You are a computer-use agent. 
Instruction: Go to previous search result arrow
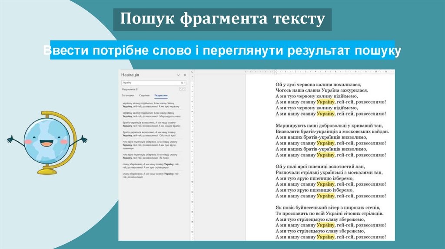coord(181,89)
